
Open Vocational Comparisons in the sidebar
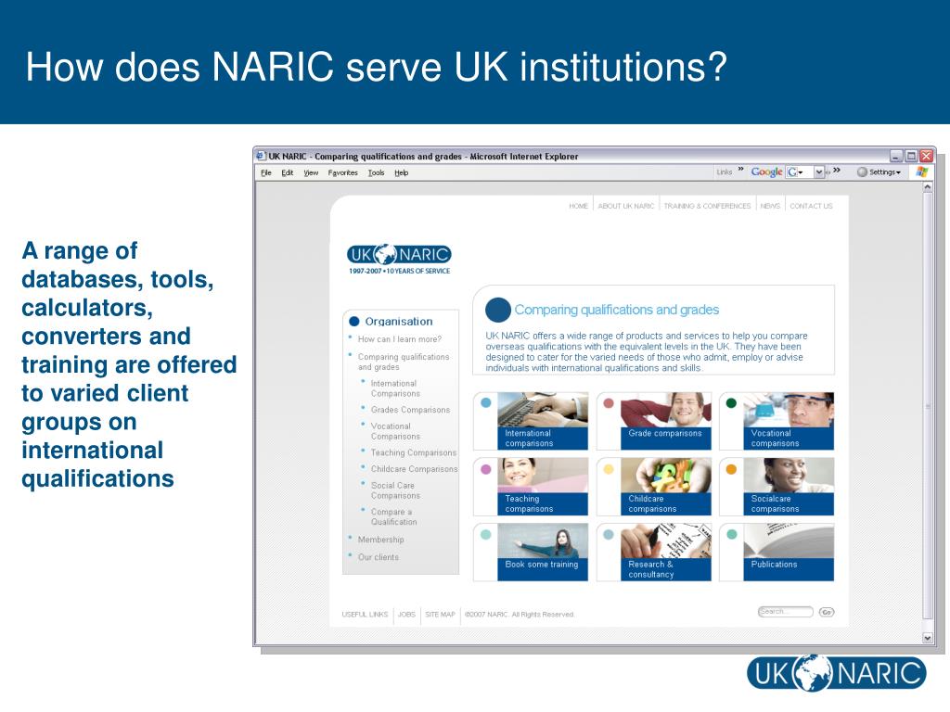click(x=395, y=431)
